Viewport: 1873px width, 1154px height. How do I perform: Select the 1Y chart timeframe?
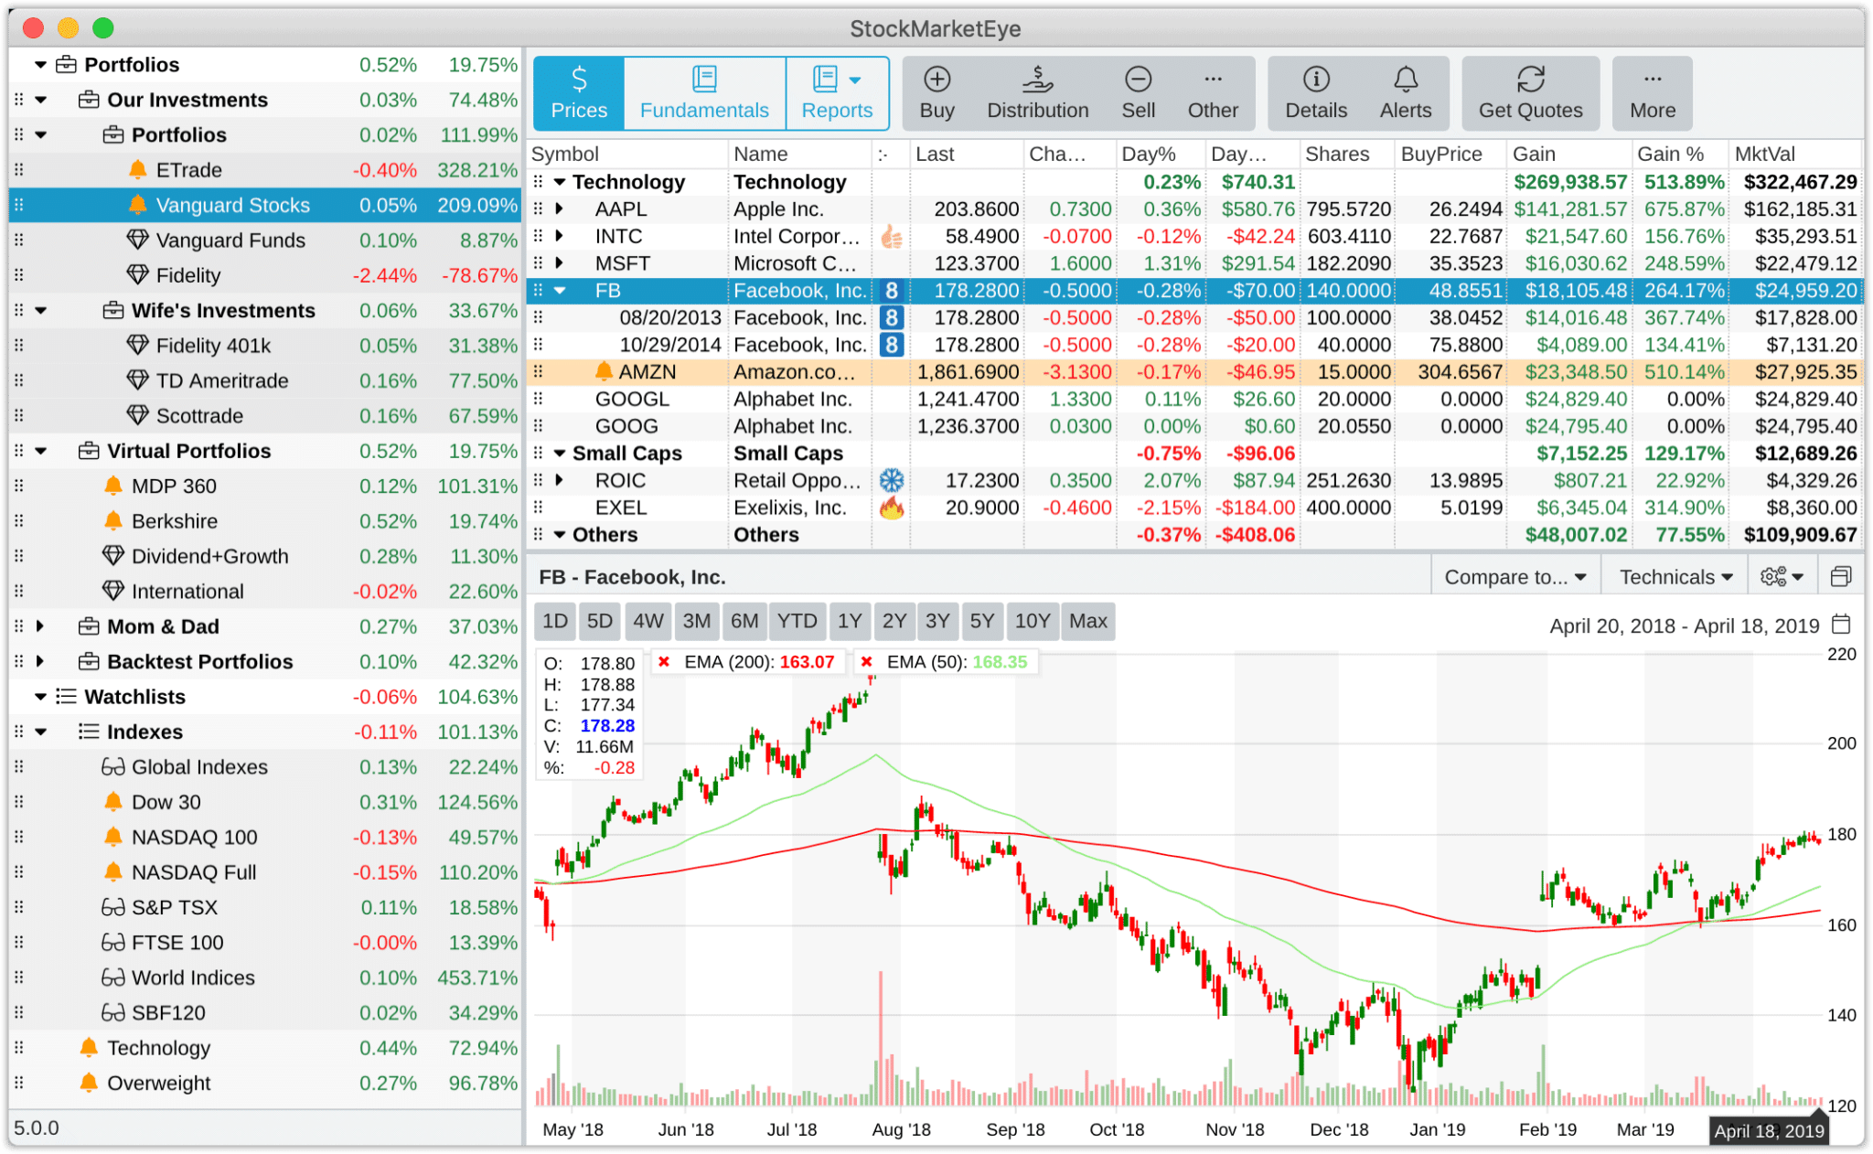[x=850, y=621]
